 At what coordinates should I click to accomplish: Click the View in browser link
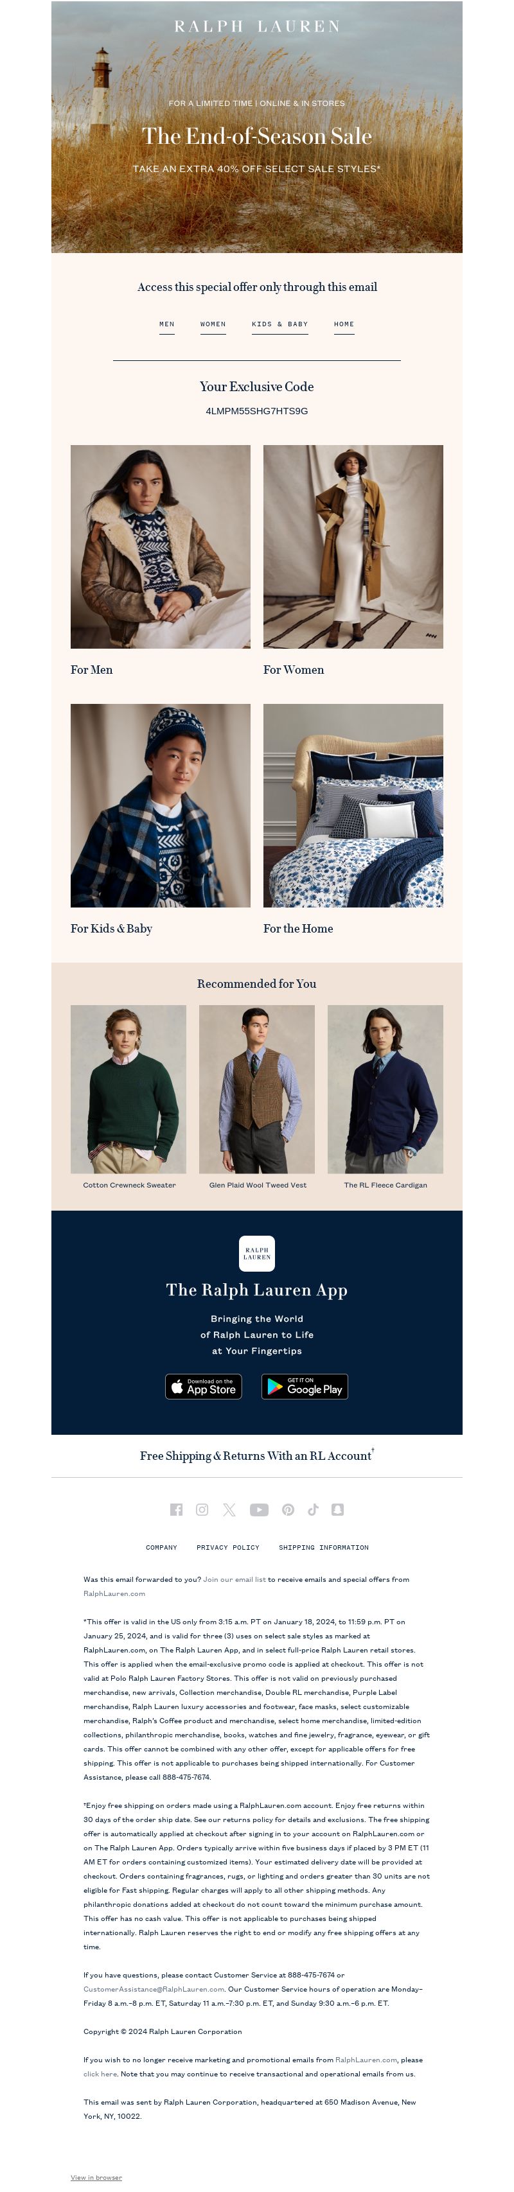pos(96,2177)
